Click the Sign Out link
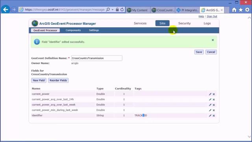The width and height of the screenshot is (252, 142). [x=212, y=17]
